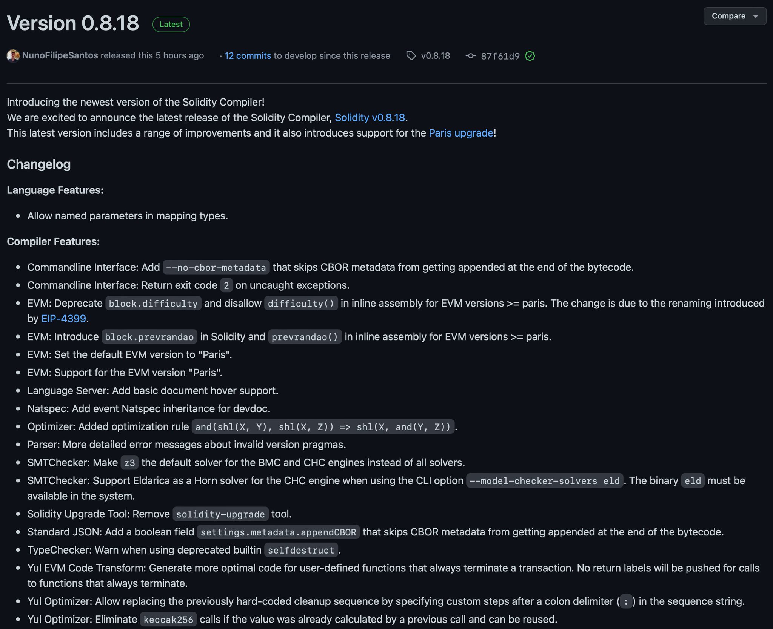Image resolution: width=773 pixels, height=629 pixels.
Task: Click the EIP-4399 link
Action: click(63, 318)
